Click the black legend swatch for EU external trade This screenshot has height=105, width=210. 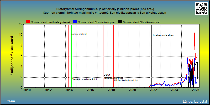(120, 22)
